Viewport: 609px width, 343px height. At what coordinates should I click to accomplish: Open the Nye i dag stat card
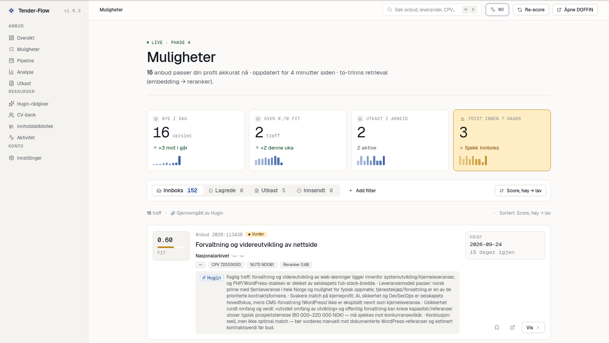(x=196, y=140)
